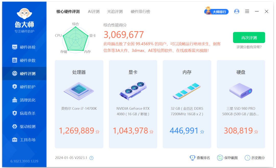Open the 大师排行 ranking button
The width and height of the screenshot is (276, 168).
216,11
